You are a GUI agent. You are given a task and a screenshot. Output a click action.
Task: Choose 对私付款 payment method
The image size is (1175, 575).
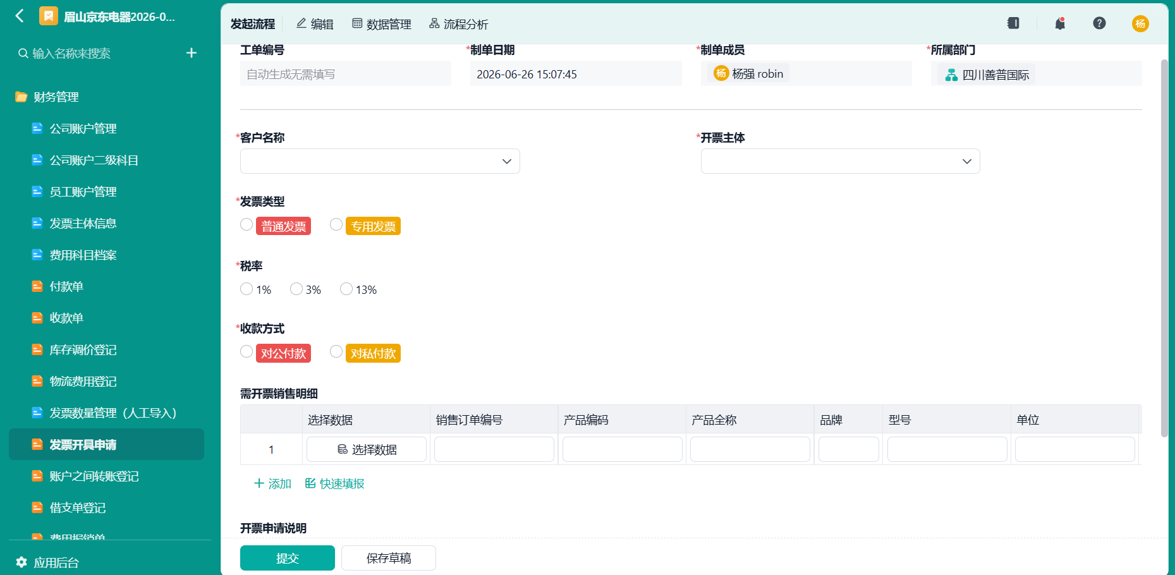[x=336, y=352]
